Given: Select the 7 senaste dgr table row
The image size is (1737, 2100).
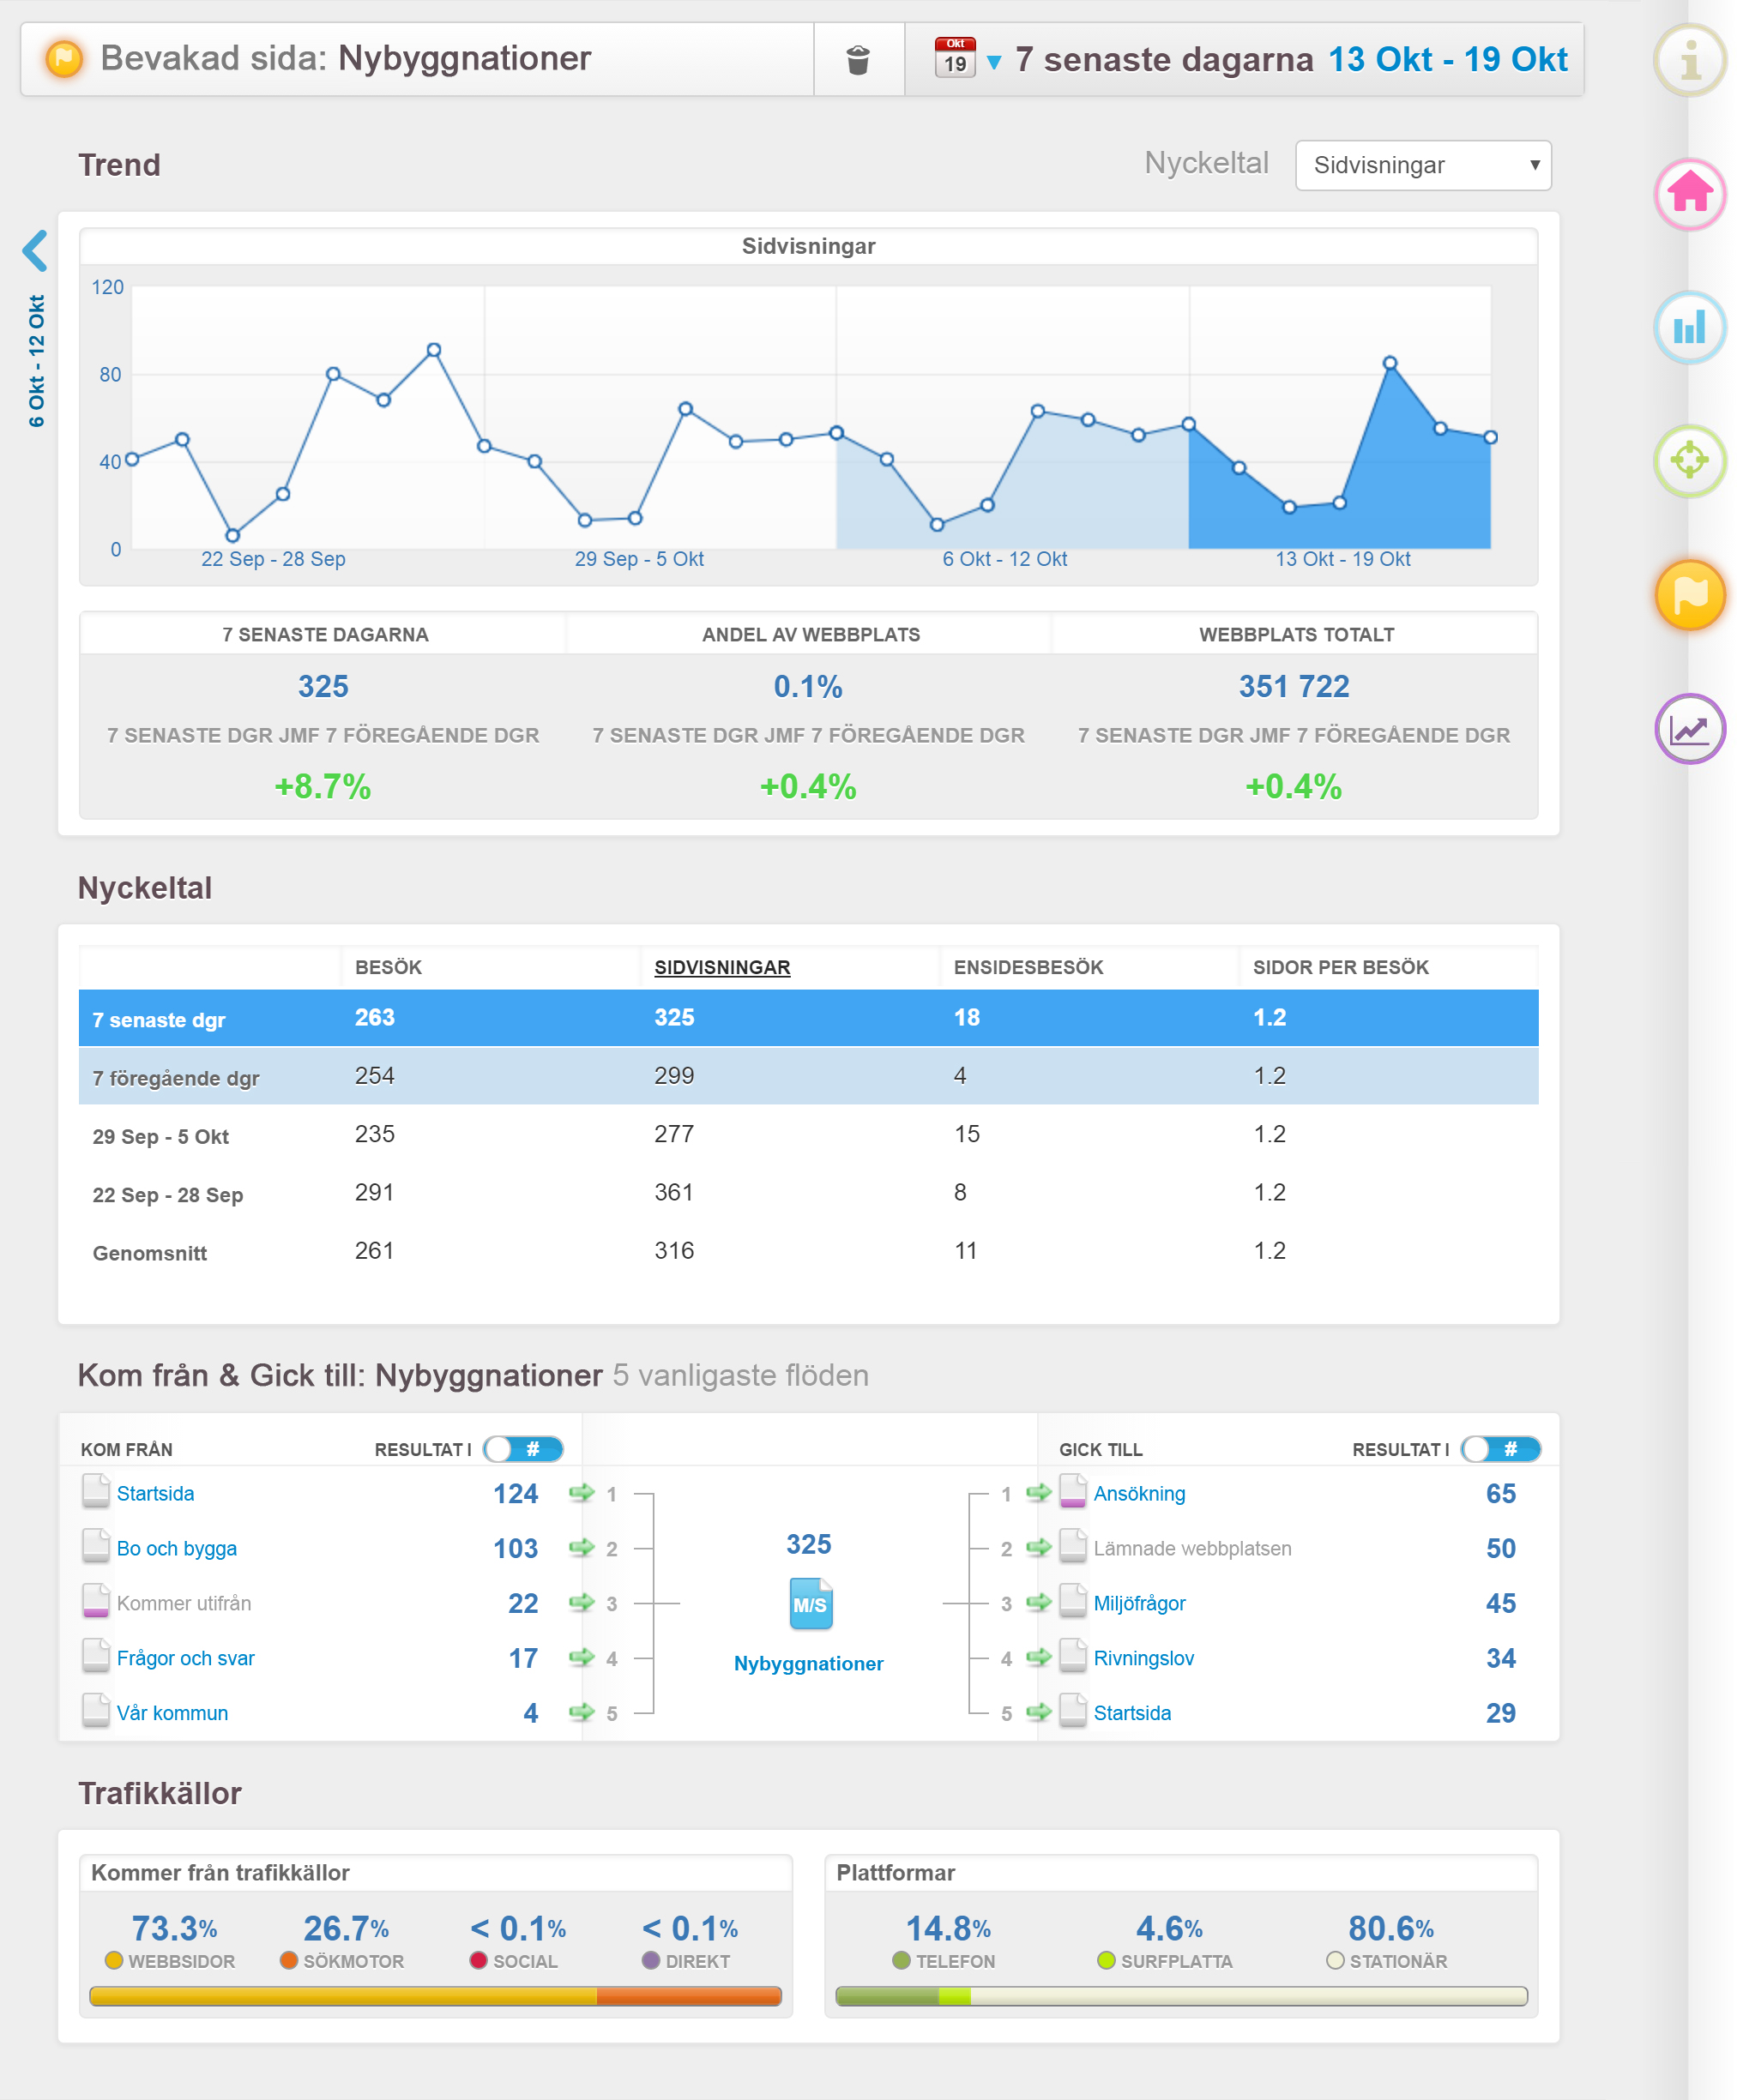Looking at the screenshot, I should [x=809, y=1018].
